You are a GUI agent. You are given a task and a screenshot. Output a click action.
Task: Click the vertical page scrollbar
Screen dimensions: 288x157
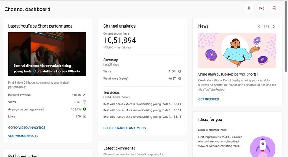(x=286, y=37)
